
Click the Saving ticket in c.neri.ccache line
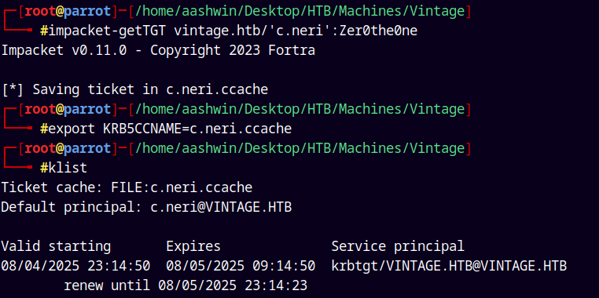[x=135, y=89]
